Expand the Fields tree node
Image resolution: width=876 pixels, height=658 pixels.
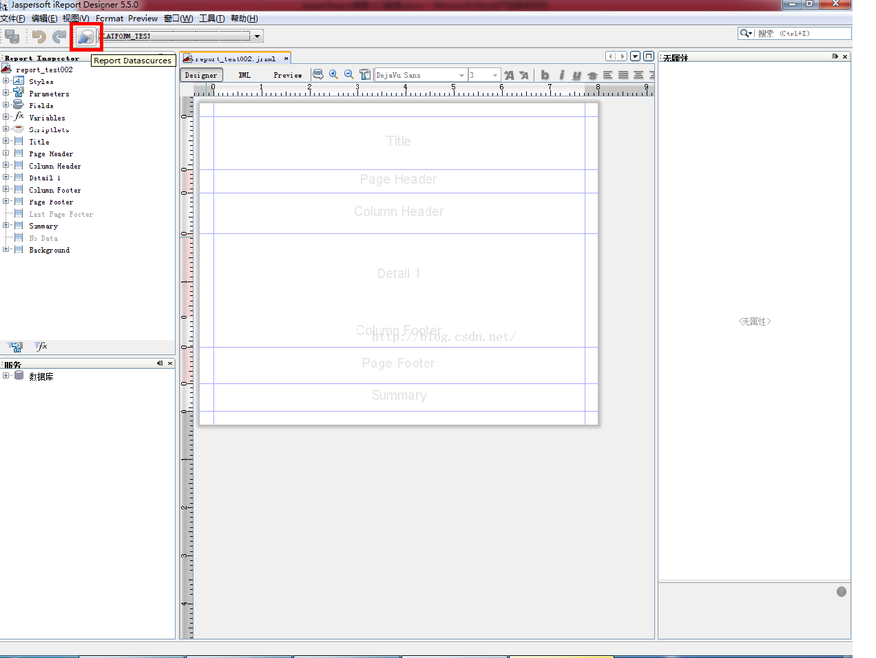tap(6, 105)
